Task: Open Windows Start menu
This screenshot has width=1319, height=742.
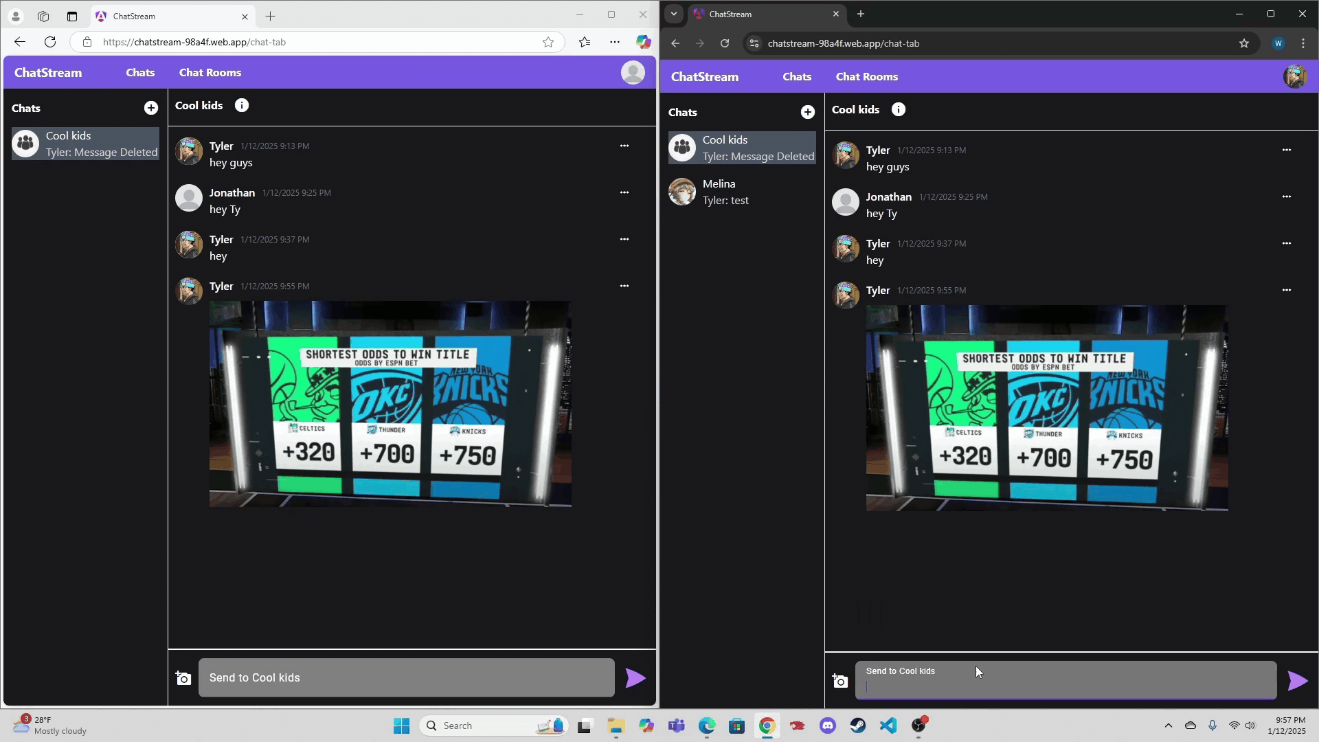Action: pos(401,726)
